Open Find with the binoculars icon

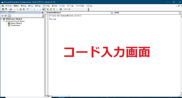[24, 9]
